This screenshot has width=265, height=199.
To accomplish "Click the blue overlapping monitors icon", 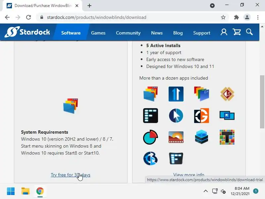I will pos(227,115).
